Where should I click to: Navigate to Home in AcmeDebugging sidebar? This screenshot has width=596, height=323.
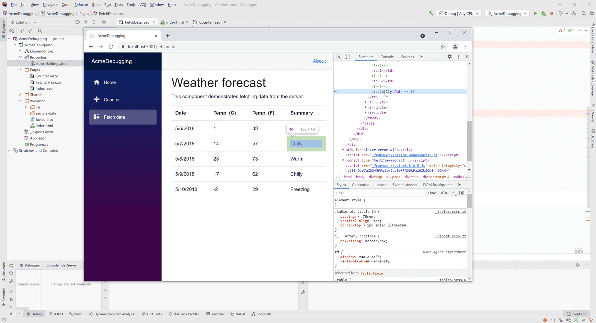click(x=122, y=82)
